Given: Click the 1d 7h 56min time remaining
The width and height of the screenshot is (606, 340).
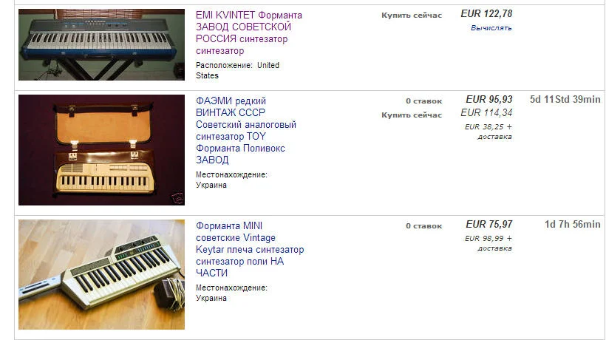Looking at the screenshot, I should [572, 225].
